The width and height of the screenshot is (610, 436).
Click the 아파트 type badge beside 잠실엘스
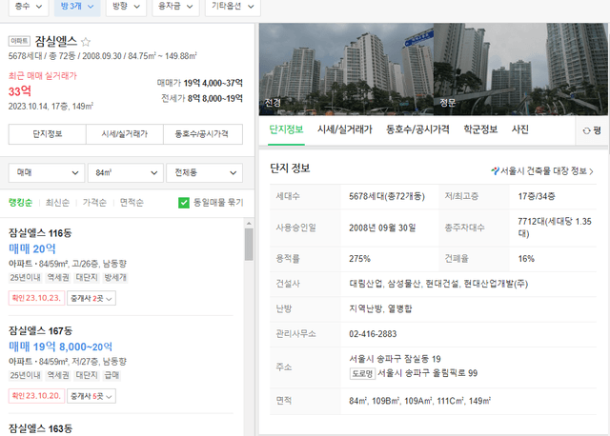19,41
